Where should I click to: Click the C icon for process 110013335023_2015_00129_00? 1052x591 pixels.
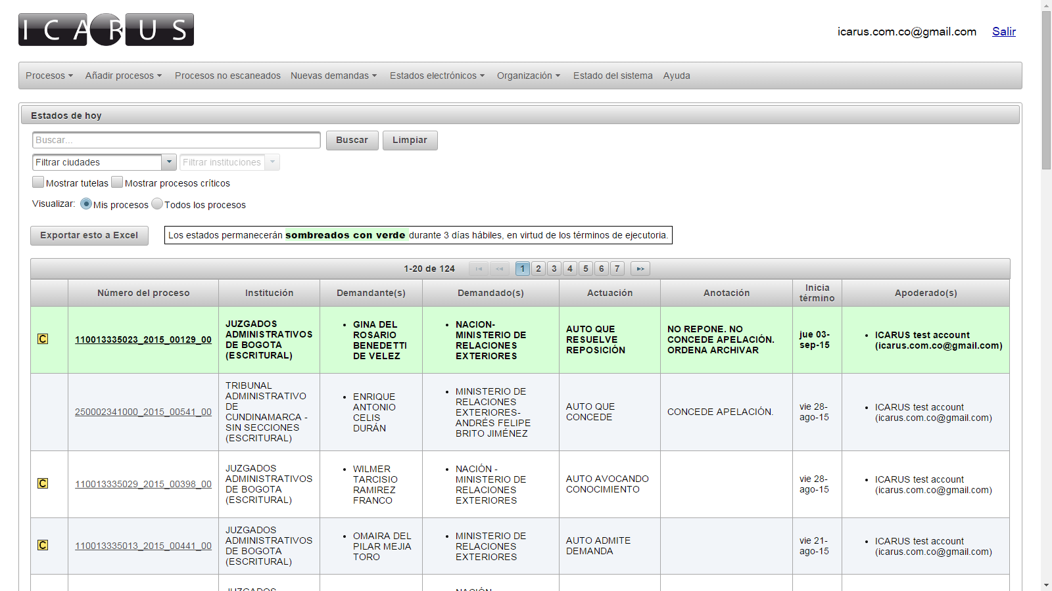[43, 339]
